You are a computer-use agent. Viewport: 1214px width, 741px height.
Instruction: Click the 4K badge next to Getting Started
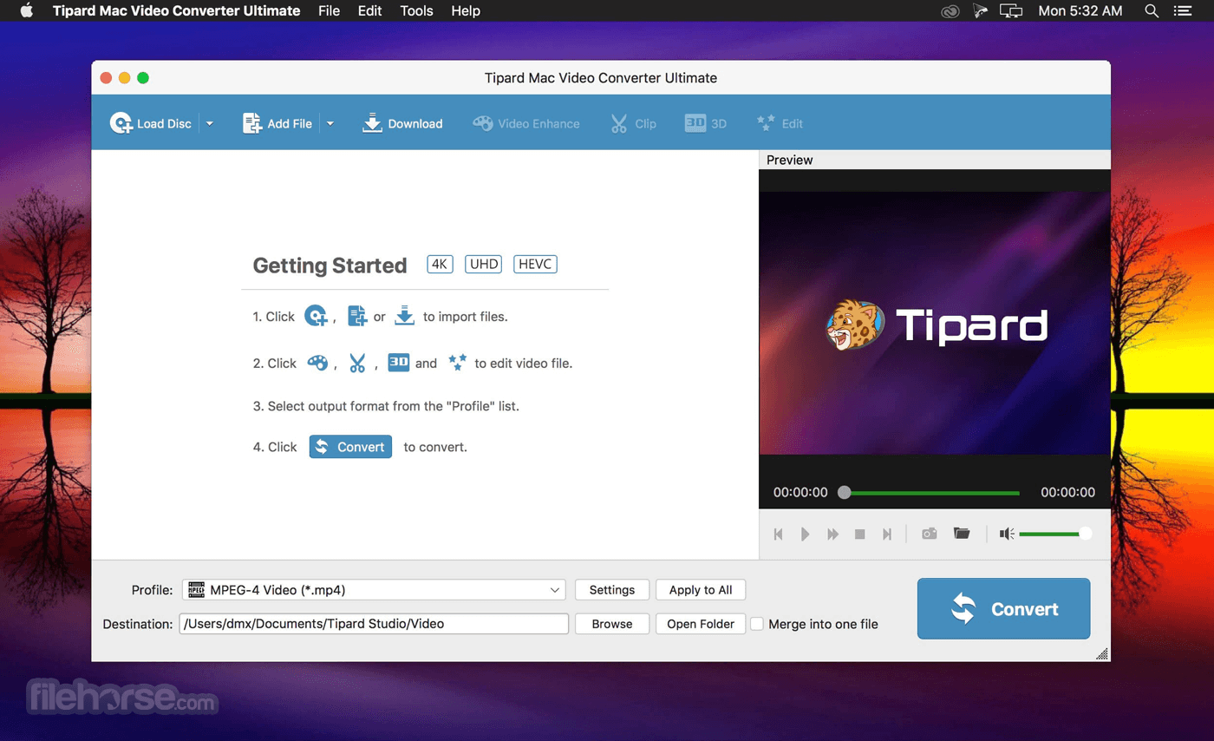pyautogui.click(x=441, y=264)
